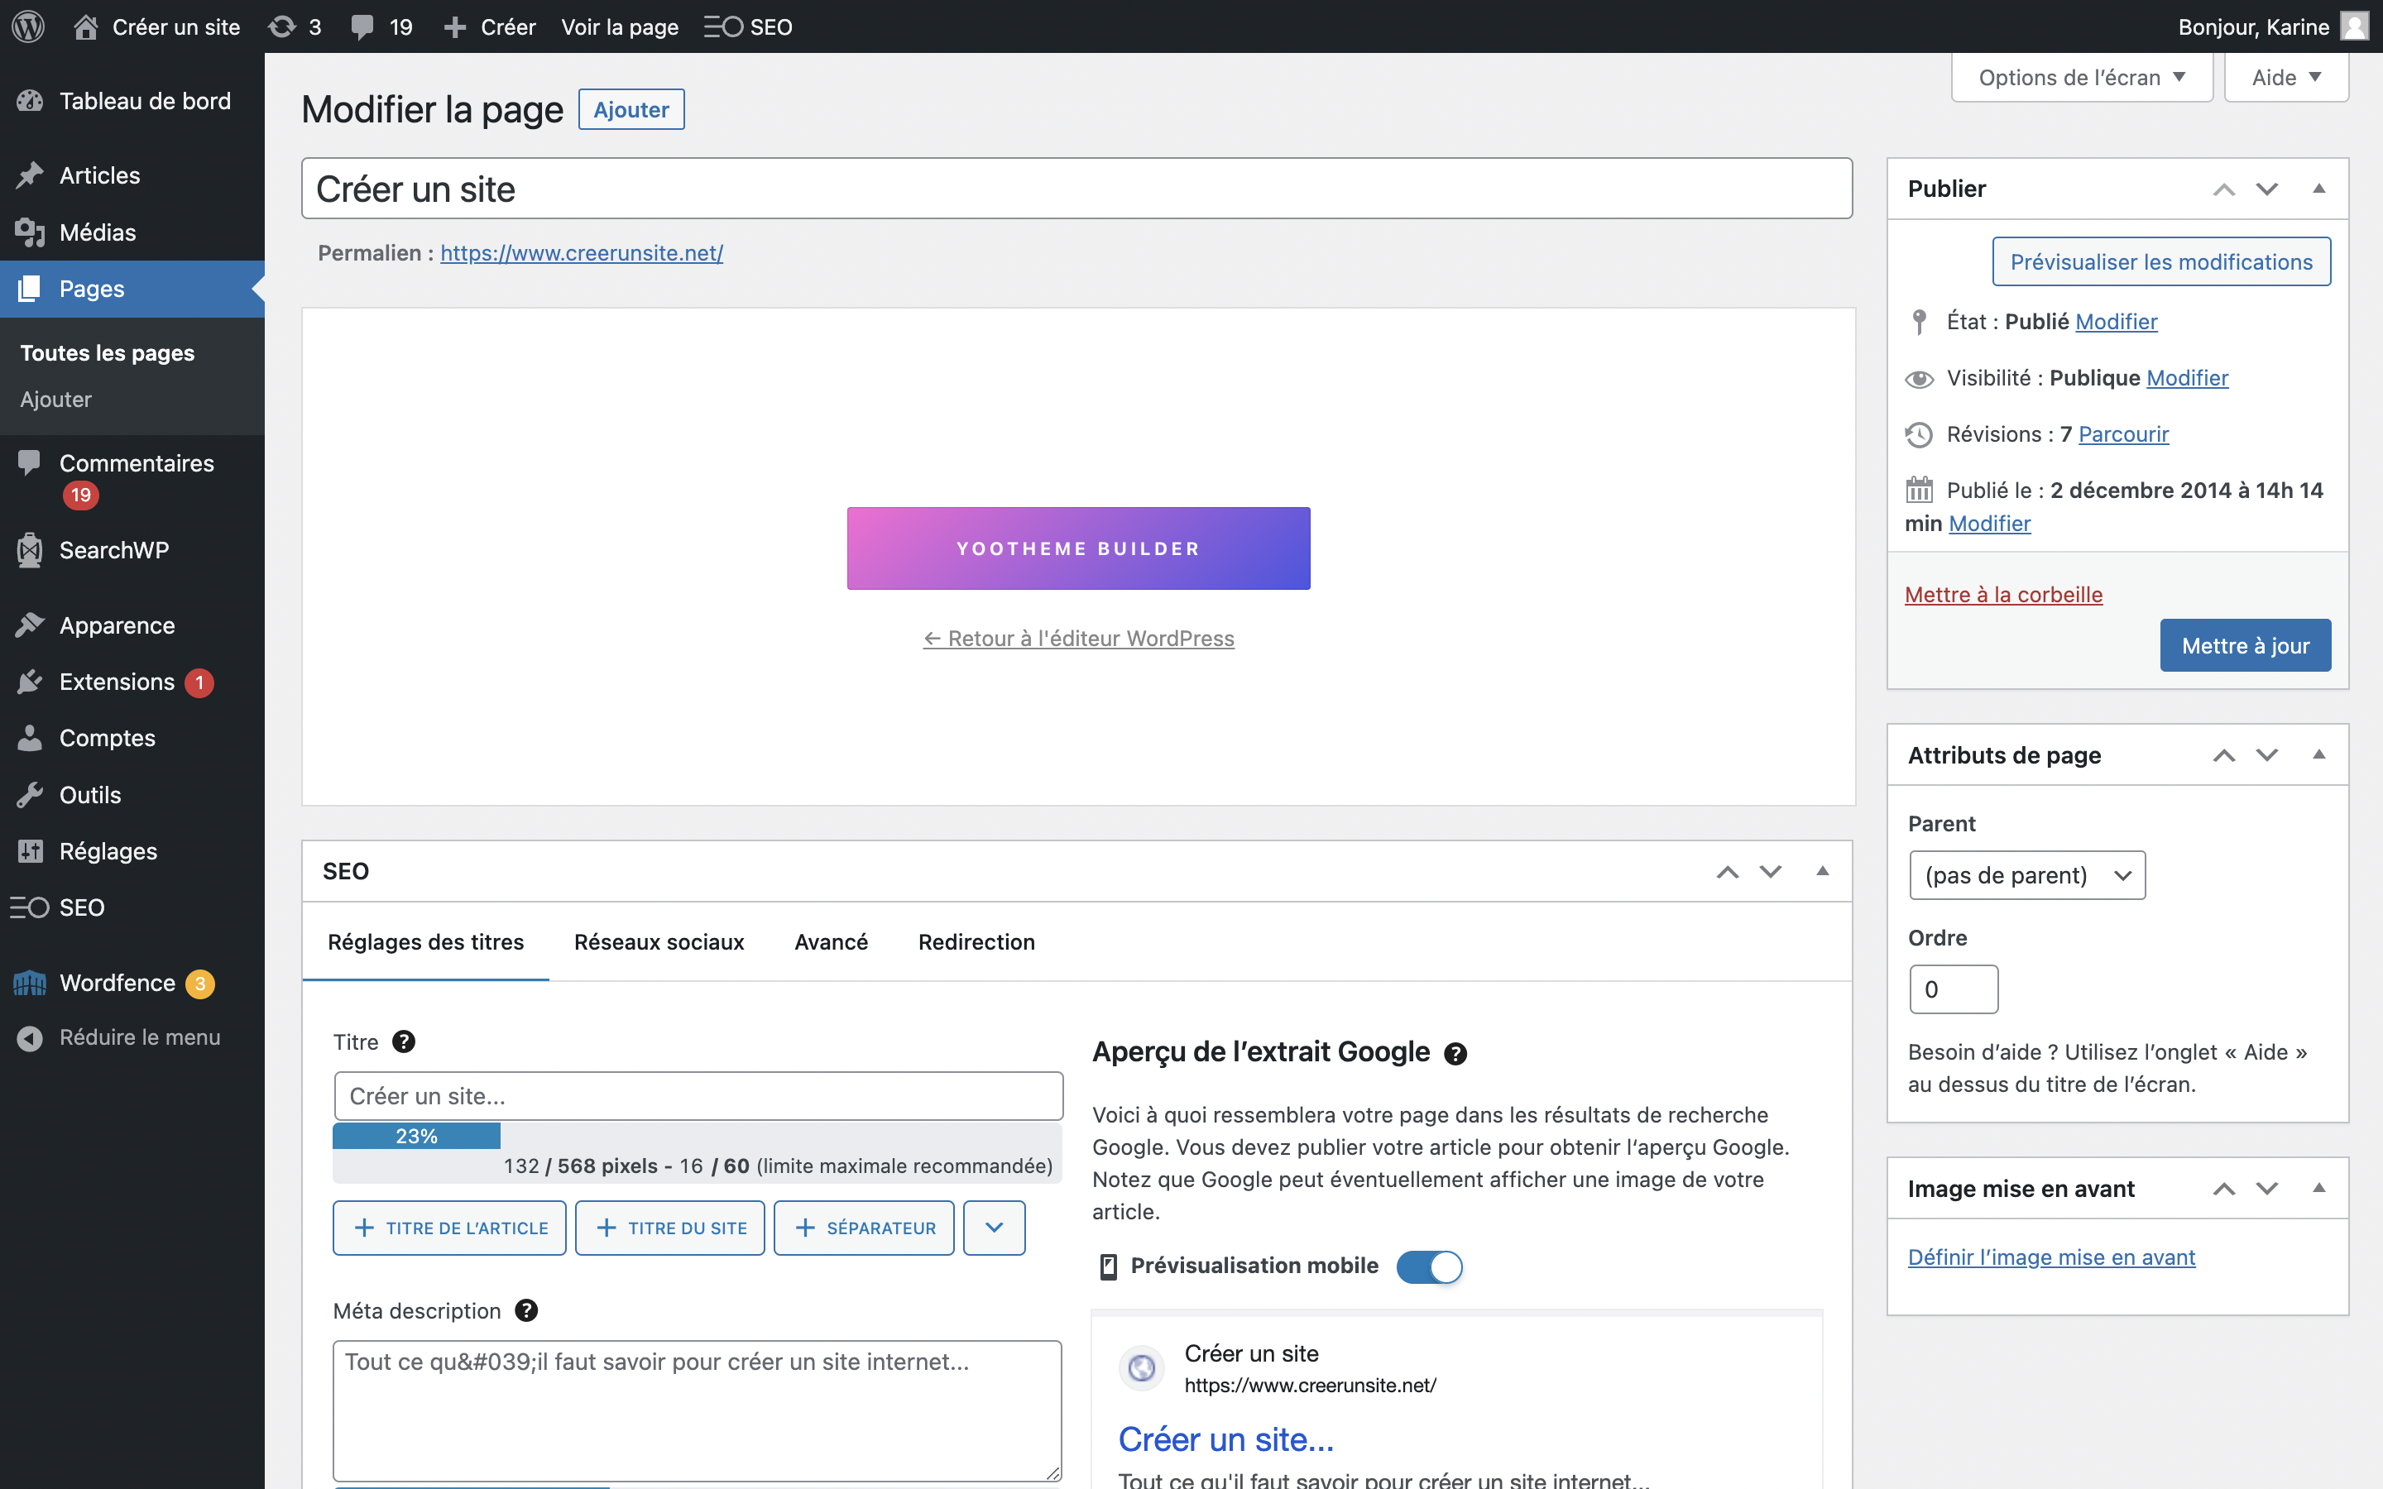Switch to the Avancé tab
Image resolution: width=2383 pixels, height=1489 pixels.
tap(831, 941)
